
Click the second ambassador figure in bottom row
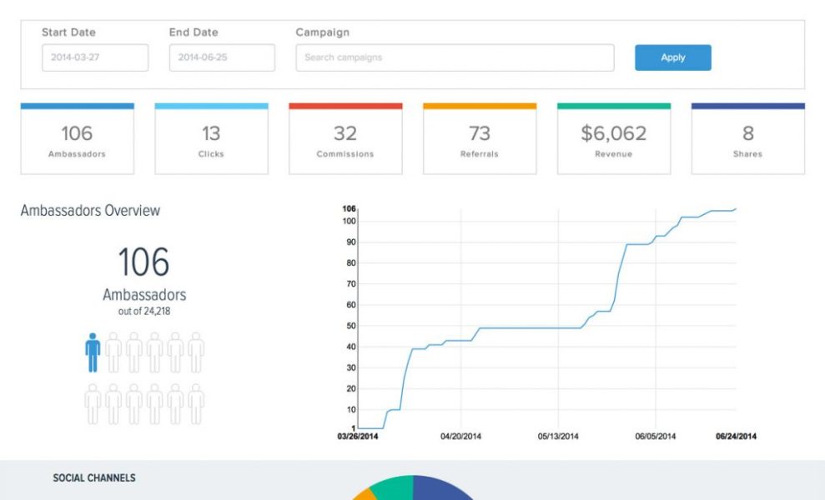pos(114,402)
